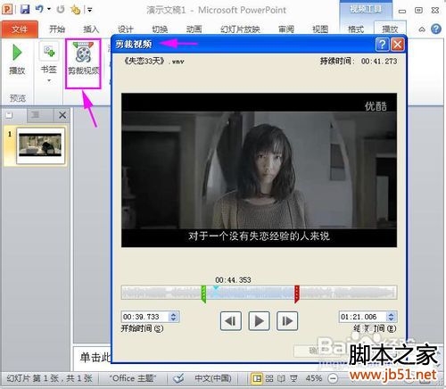Select the 播放 video tools tab
Viewport: 446px width, 389px height.
(390, 29)
